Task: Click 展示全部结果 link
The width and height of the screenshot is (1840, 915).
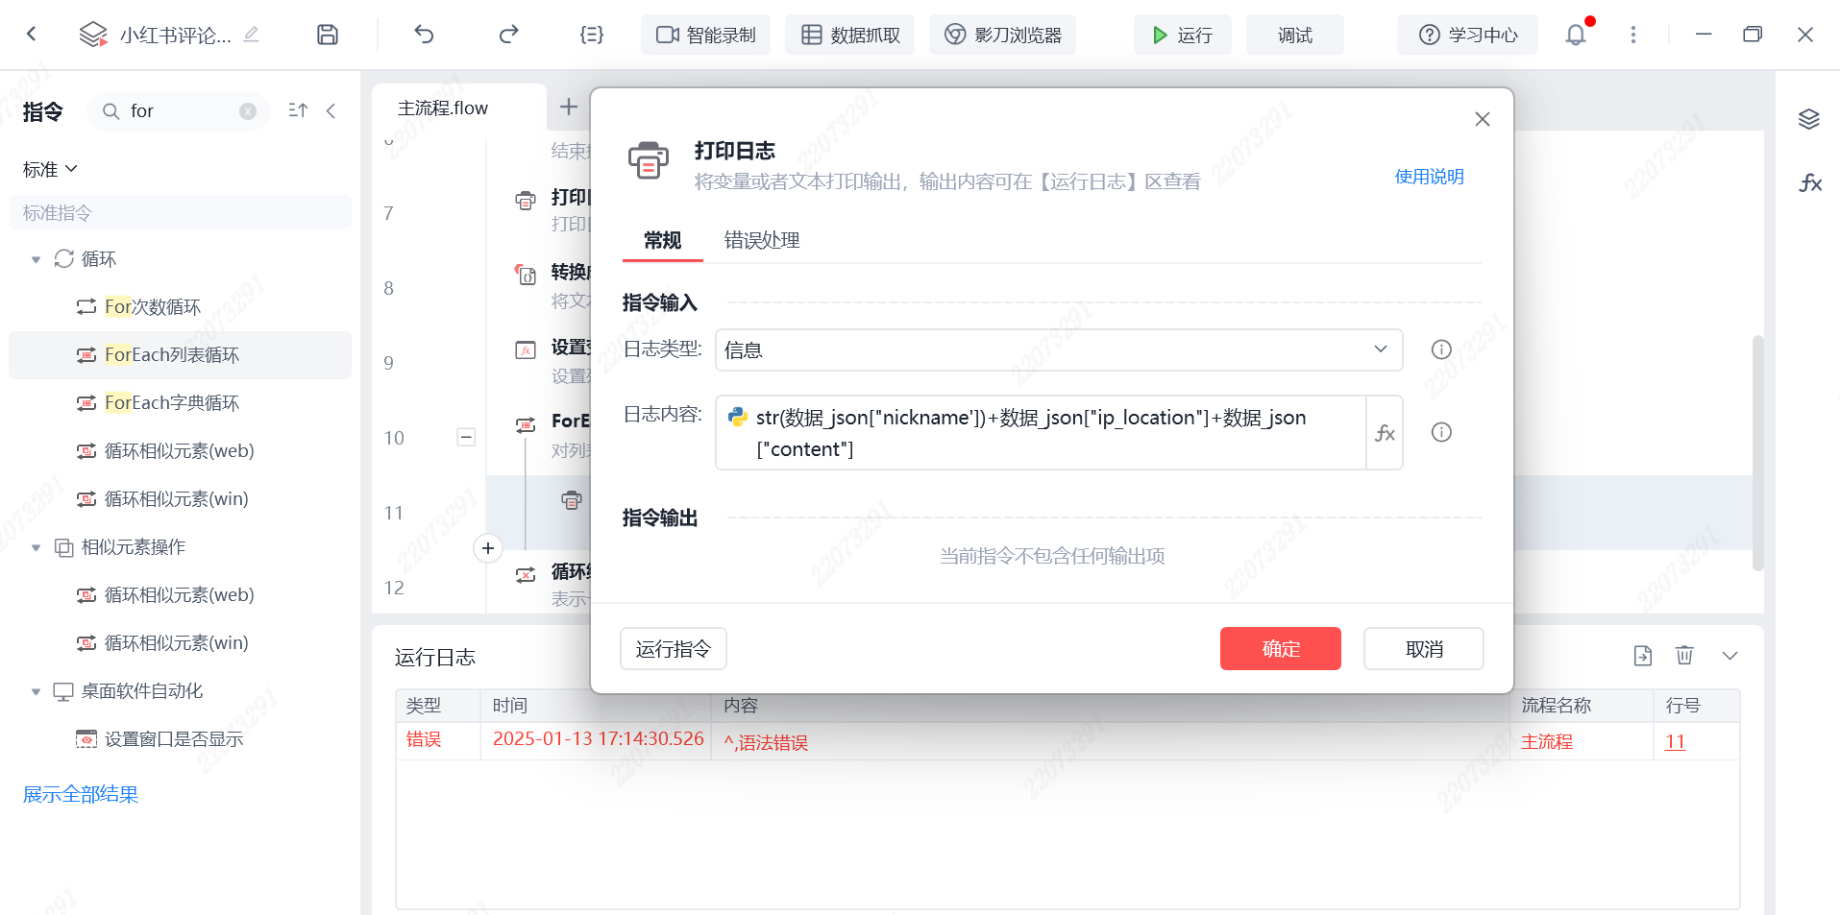Action: 81,794
